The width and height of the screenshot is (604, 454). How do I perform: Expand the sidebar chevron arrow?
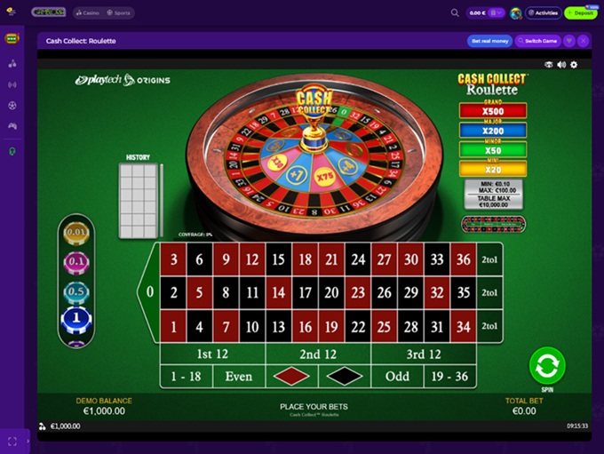tap(28, 442)
